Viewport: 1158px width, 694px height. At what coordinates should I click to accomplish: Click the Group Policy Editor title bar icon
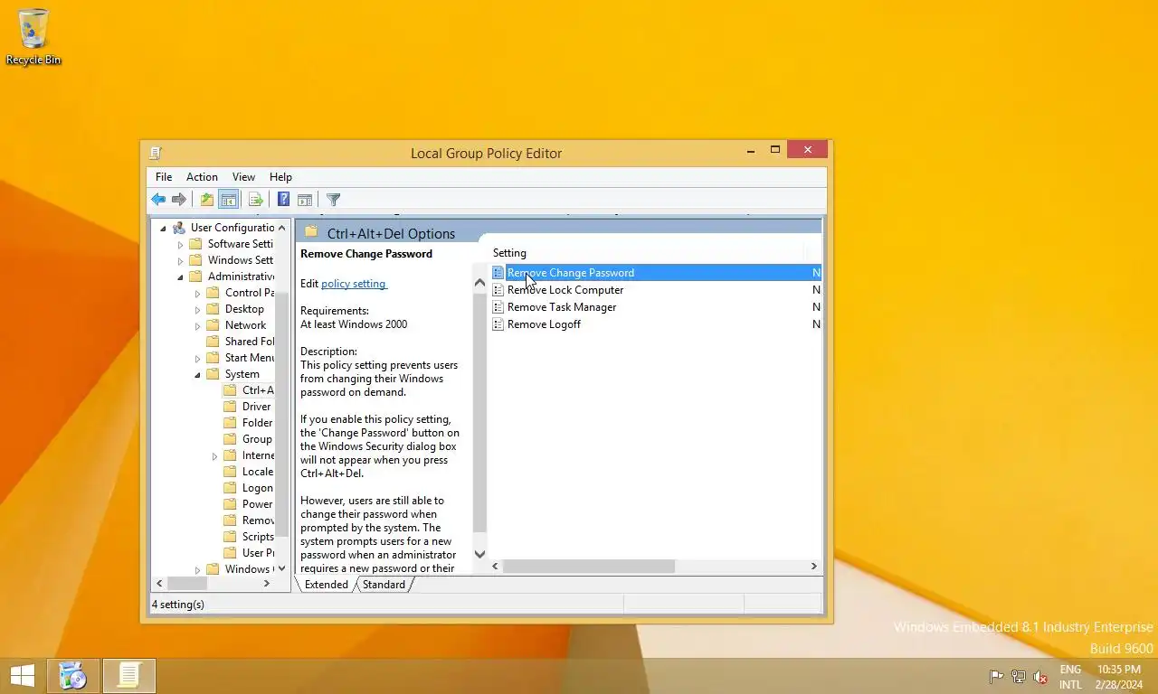click(156, 153)
